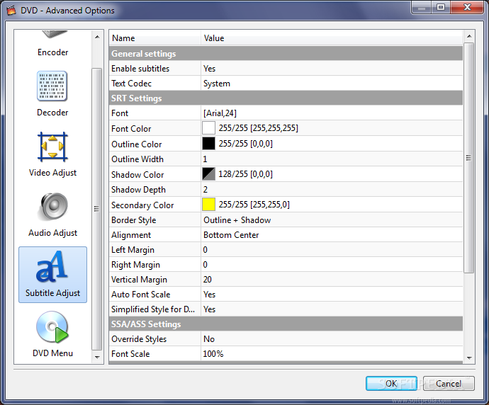This screenshot has height=405, width=489.
Task: Click the Shadow Color swatch
Action: point(208,174)
